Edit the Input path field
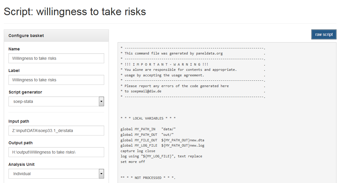Image resolution: width=347 pixels, height=183 pixels. [x=56, y=131]
